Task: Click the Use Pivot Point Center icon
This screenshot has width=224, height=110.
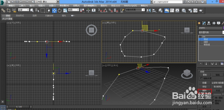Action: [x=82, y=10]
